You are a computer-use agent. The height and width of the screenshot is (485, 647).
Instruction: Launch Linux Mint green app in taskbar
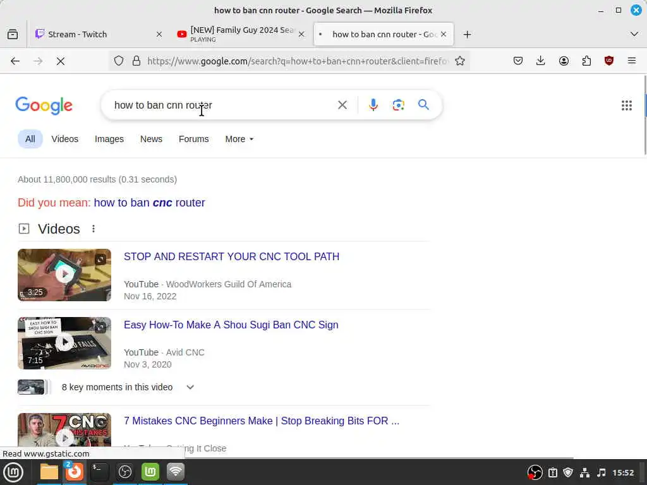click(x=150, y=471)
